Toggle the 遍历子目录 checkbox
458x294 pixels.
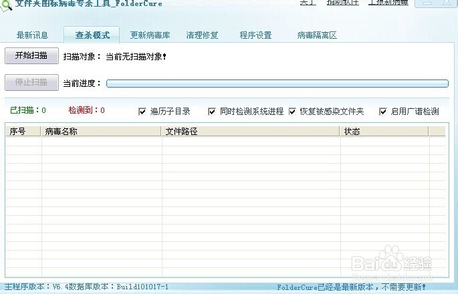[x=142, y=112]
